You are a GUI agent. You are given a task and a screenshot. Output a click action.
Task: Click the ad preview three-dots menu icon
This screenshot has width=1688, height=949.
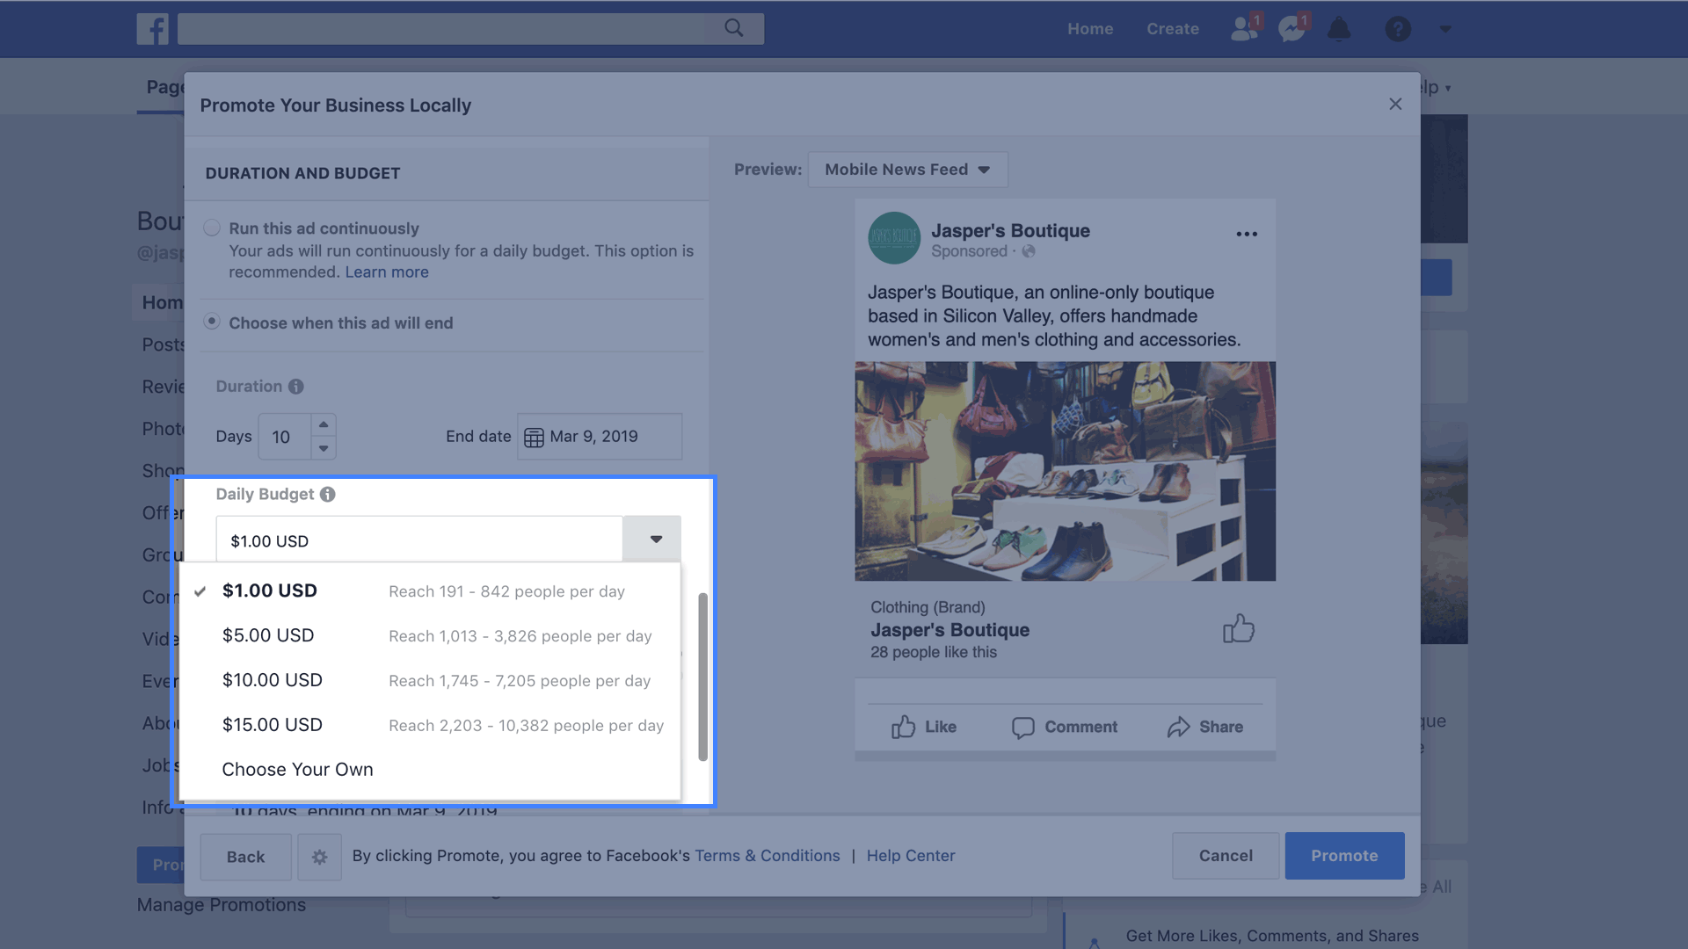click(1247, 234)
